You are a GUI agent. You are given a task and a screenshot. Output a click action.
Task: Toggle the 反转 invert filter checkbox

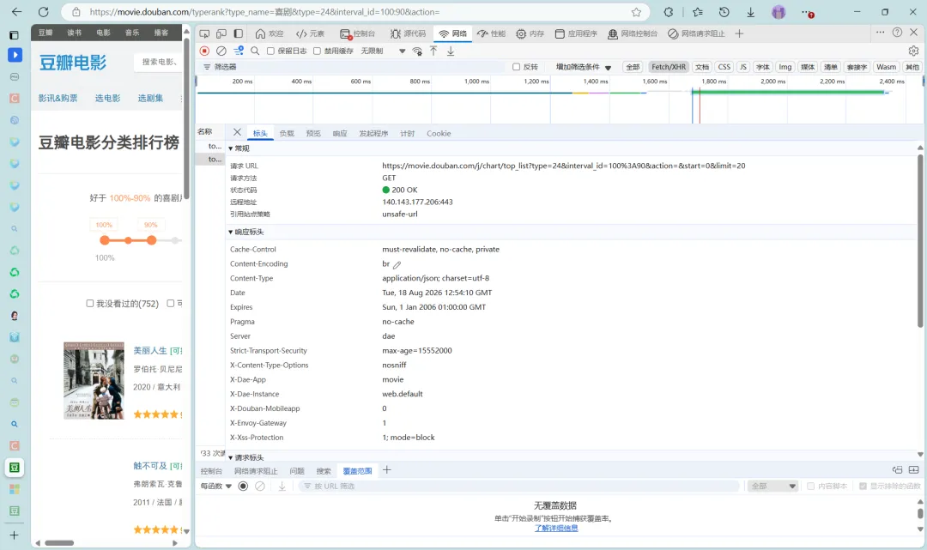click(x=516, y=67)
